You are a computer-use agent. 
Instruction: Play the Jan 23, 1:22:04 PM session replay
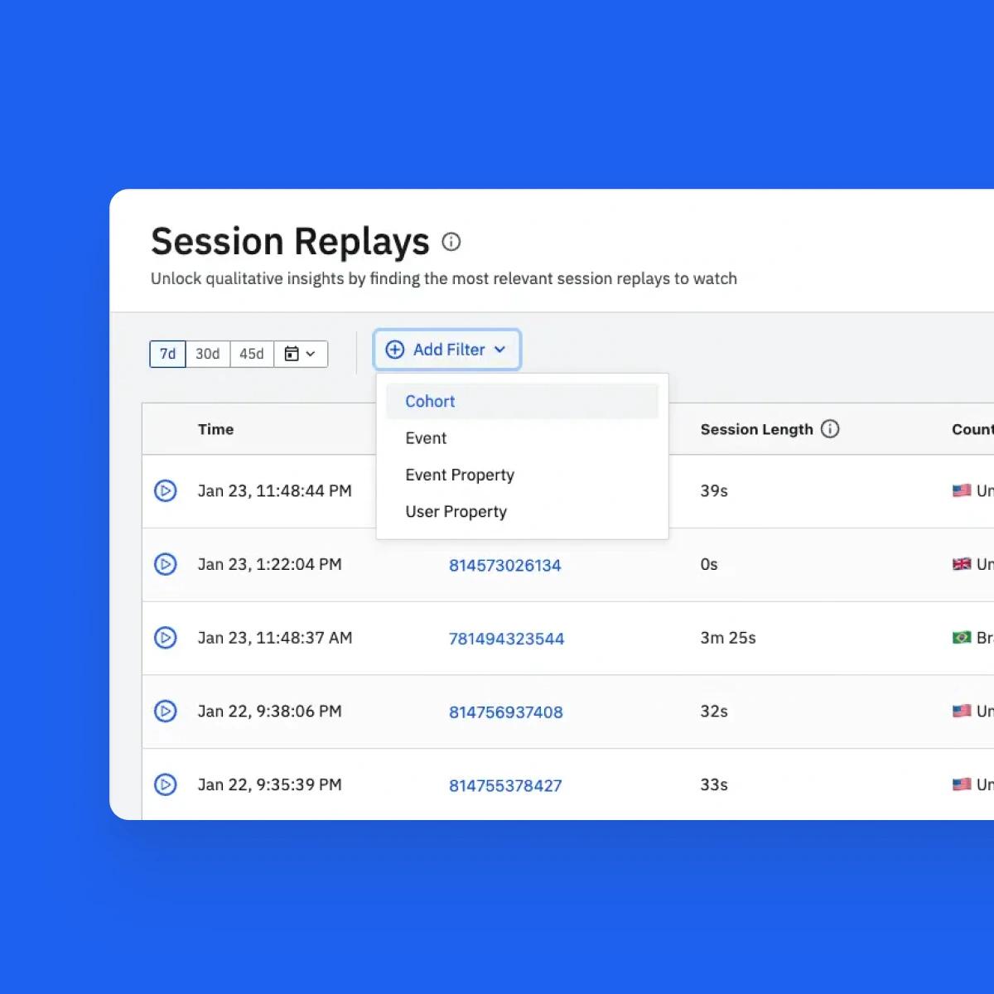(166, 565)
